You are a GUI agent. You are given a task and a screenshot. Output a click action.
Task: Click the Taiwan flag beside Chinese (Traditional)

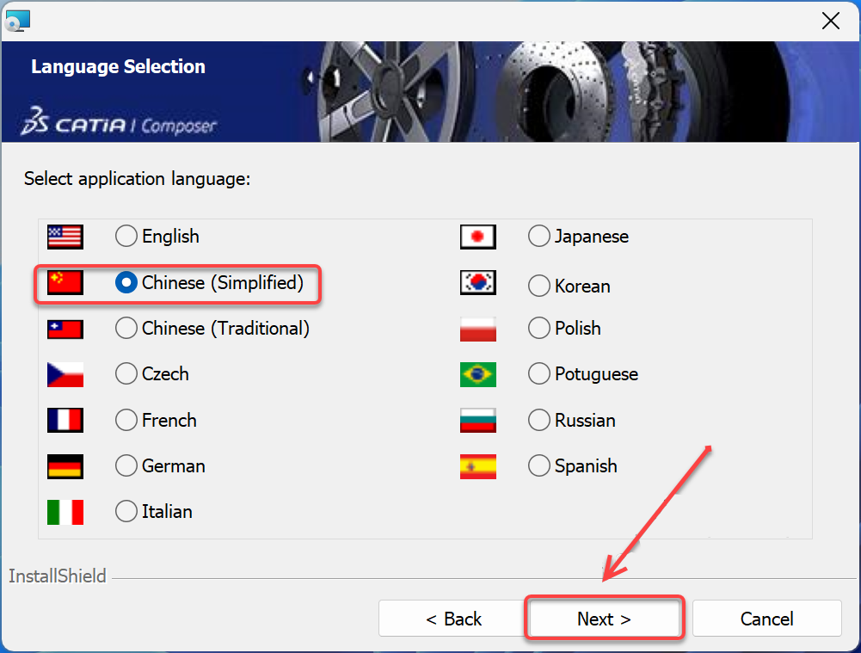click(64, 328)
